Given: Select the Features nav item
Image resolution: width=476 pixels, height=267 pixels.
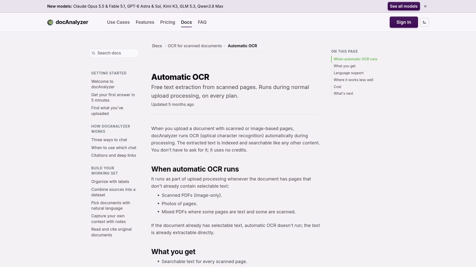Looking at the screenshot, I should tap(145, 22).
